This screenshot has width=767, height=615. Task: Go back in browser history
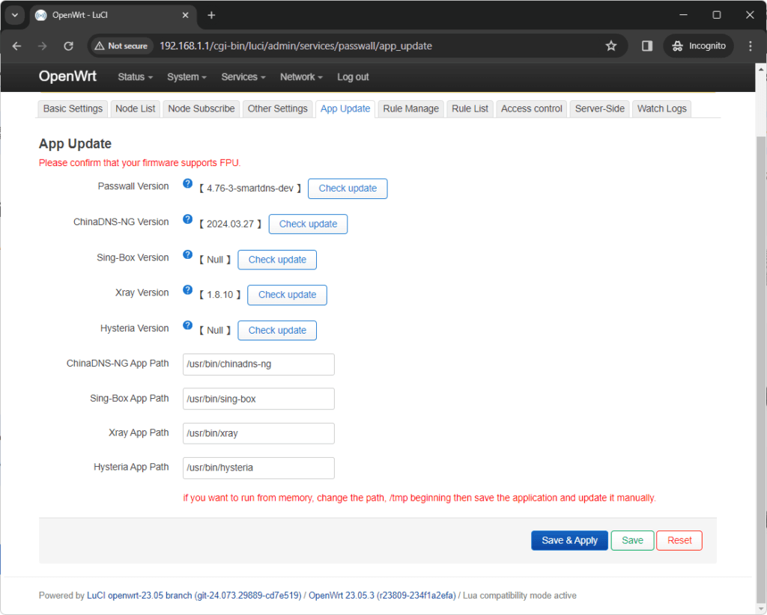pyautogui.click(x=16, y=46)
